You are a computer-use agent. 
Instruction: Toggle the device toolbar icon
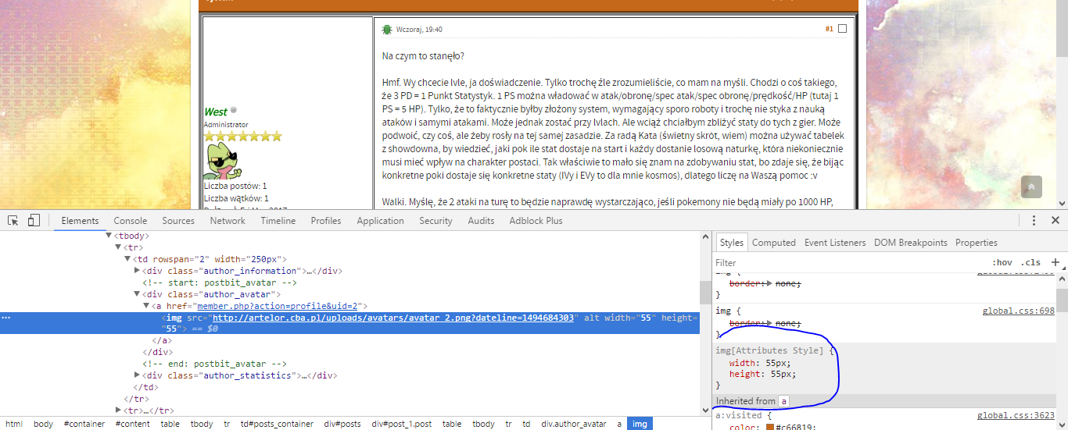(x=34, y=221)
